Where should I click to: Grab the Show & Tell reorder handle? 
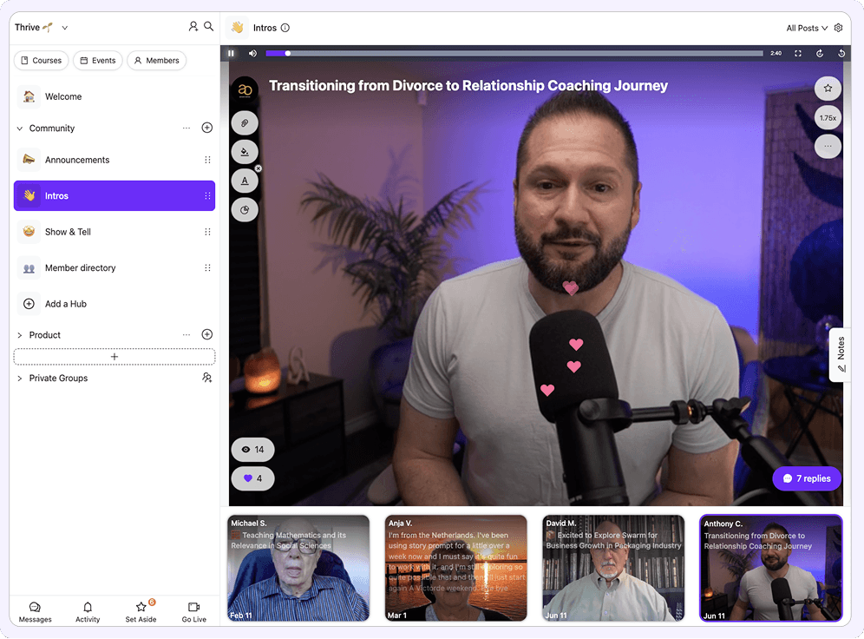(x=207, y=232)
